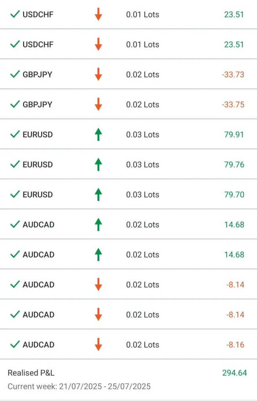Select the 79.91 profit value
Viewport: 257px width, 401px height.
(x=234, y=134)
